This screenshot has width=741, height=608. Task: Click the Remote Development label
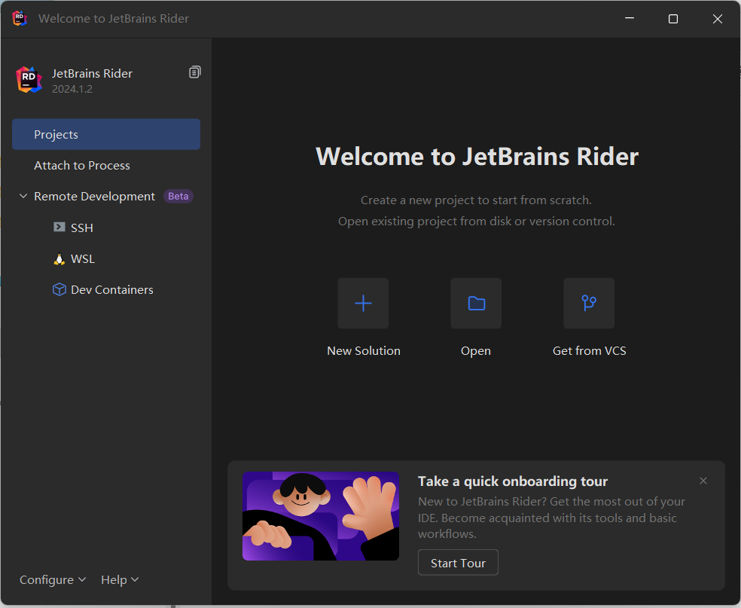click(95, 196)
